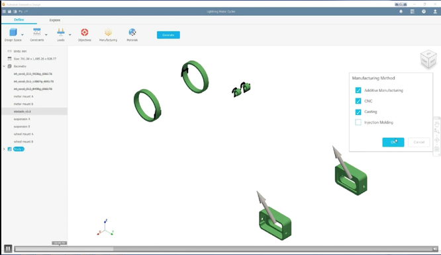Select 'wheel mount B' in geometry list
This screenshot has height=255, width=441.
(24, 141)
